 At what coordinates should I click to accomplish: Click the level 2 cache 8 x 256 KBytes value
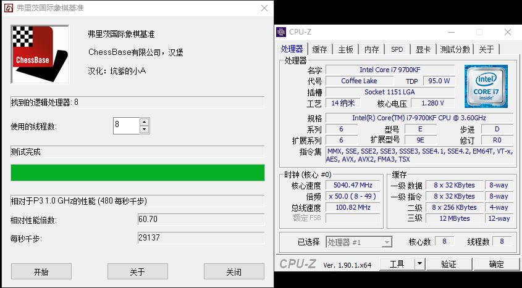[455, 207]
